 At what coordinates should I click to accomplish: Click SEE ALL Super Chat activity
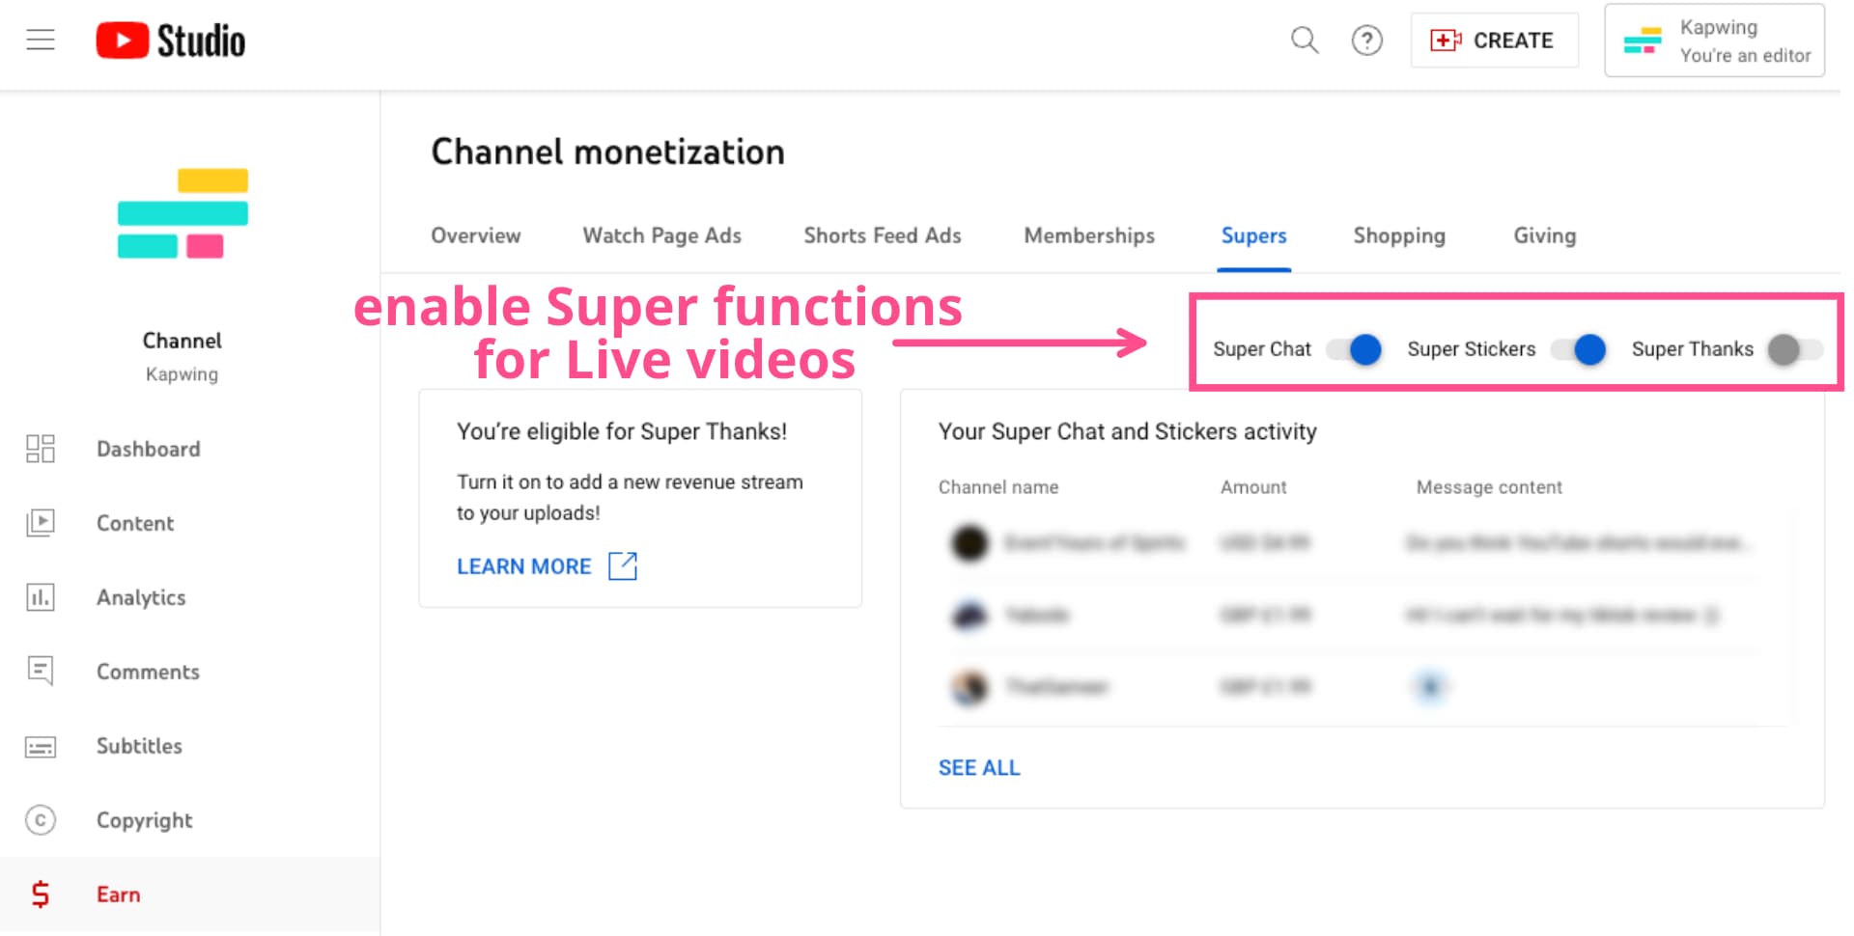tap(979, 767)
